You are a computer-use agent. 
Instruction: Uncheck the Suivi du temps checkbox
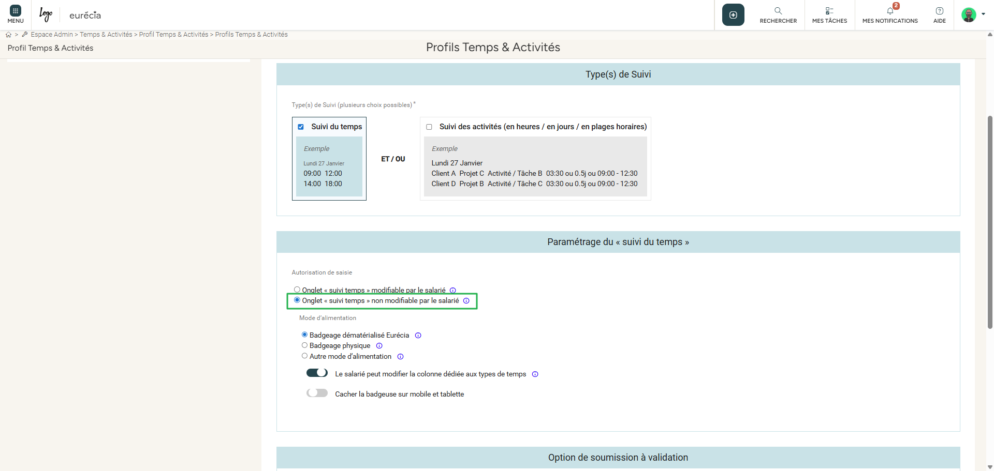(301, 127)
